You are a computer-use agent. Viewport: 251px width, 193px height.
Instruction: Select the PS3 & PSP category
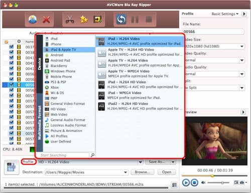(69, 82)
